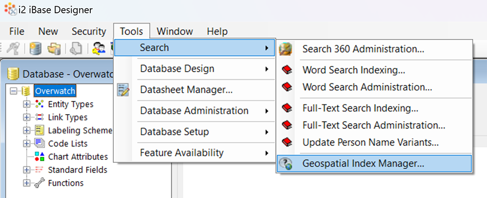Select Labeling Schemes in the tree
Screen dimensions: 487x198
(x=80, y=130)
